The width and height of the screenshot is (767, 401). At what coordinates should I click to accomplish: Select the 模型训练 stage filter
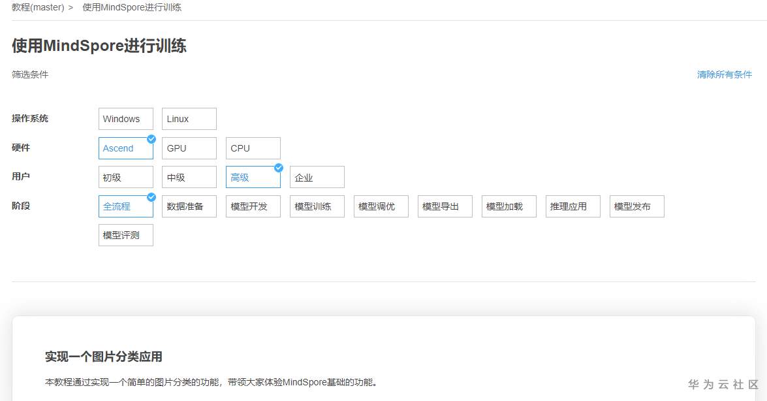click(317, 206)
